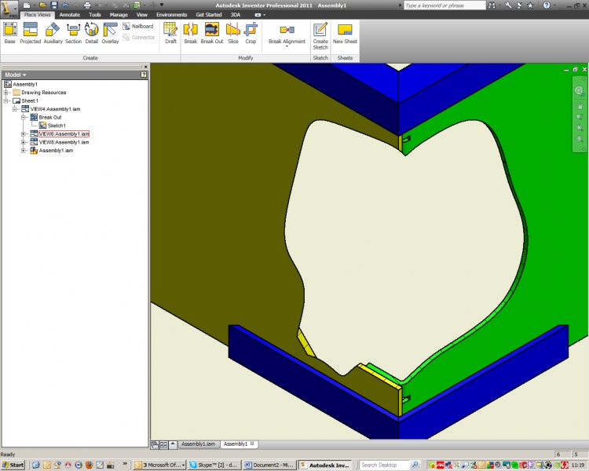Select the Nailboard tool

138,26
